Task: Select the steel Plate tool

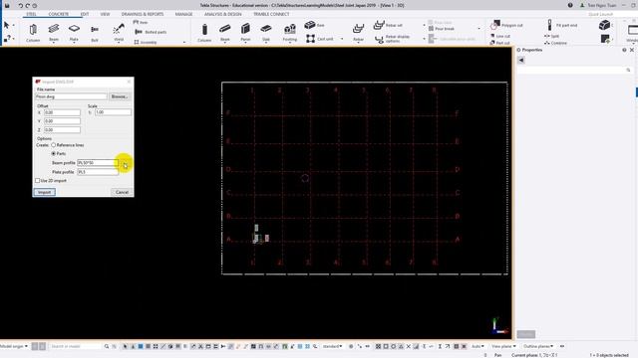Action: (x=74, y=32)
